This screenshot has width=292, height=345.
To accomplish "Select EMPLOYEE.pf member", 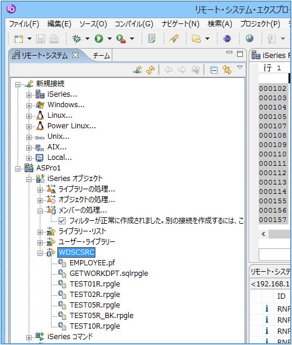I will pyautogui.click(x=92, y=263).
